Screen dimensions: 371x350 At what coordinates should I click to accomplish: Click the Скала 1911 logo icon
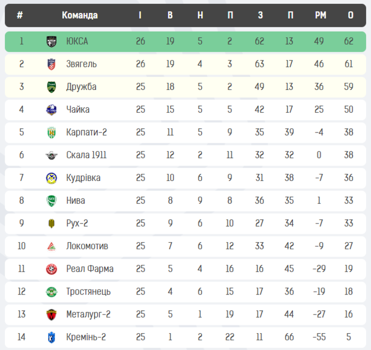[x=51, y=155]
